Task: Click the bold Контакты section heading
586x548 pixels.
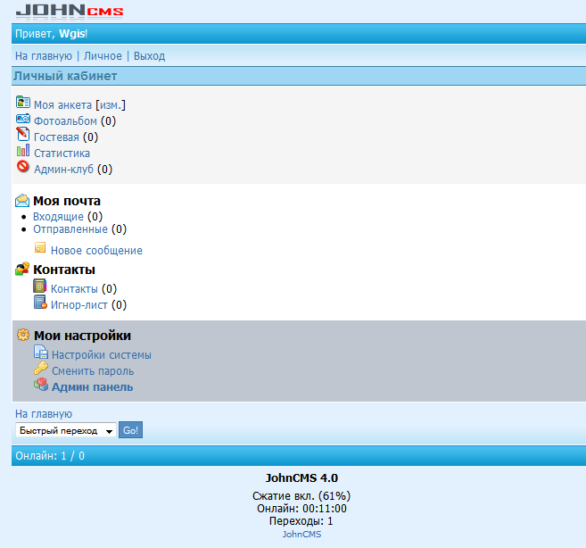Action: coord(64,270)
